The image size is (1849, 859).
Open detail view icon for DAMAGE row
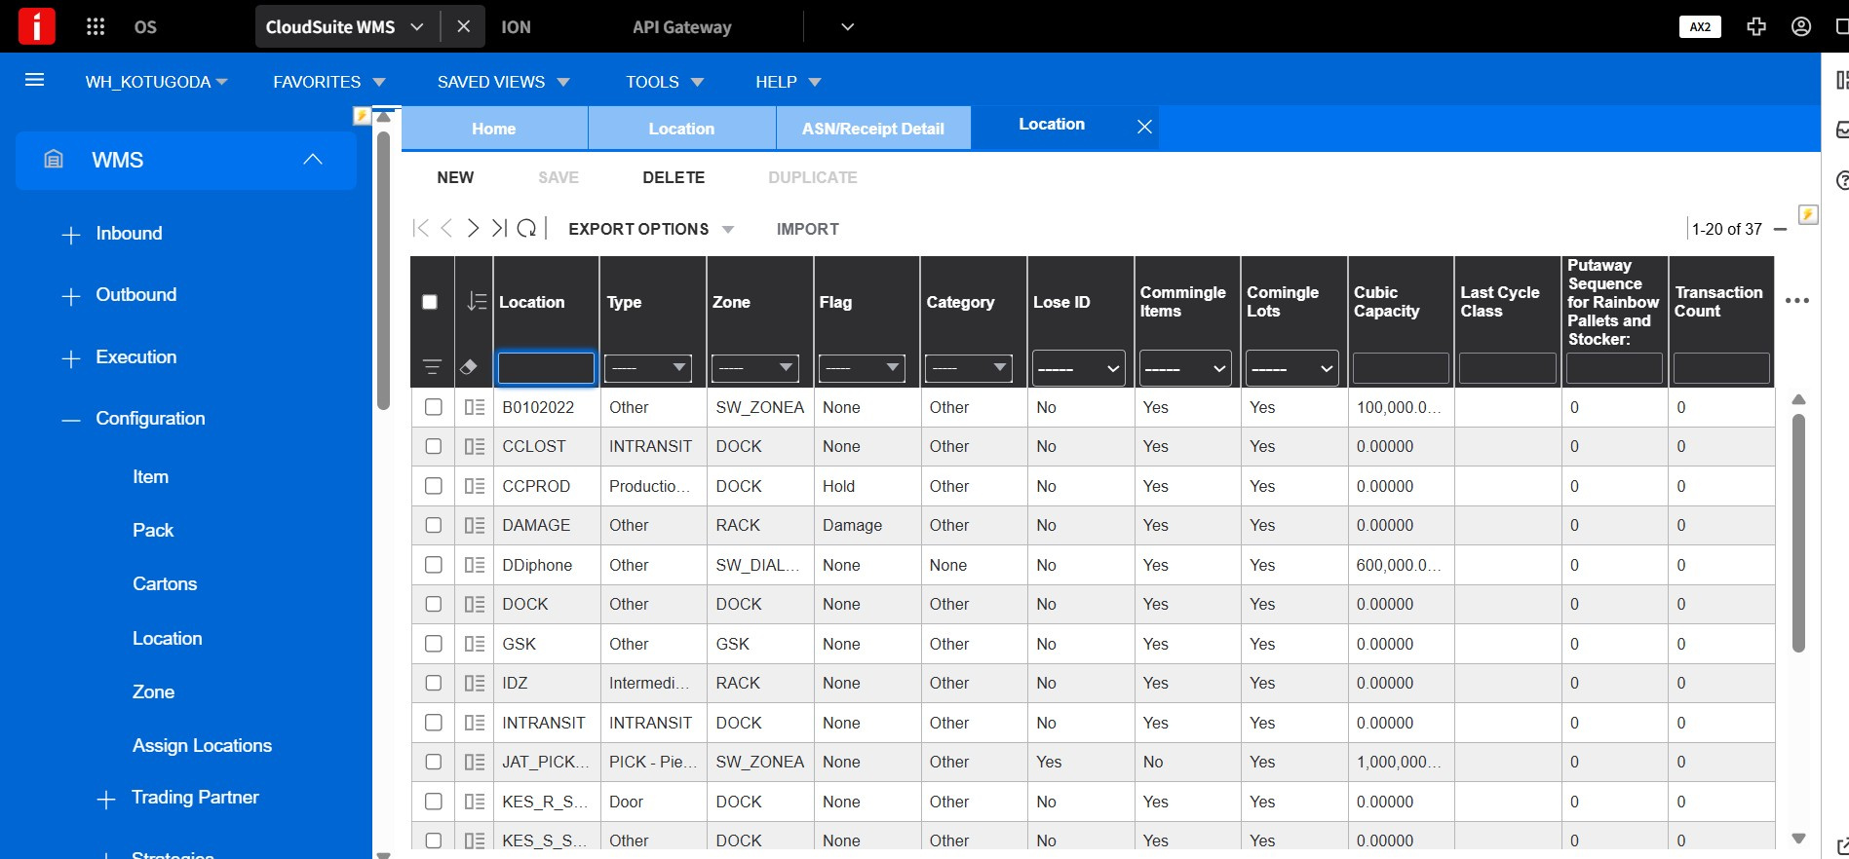click(475, 525)
